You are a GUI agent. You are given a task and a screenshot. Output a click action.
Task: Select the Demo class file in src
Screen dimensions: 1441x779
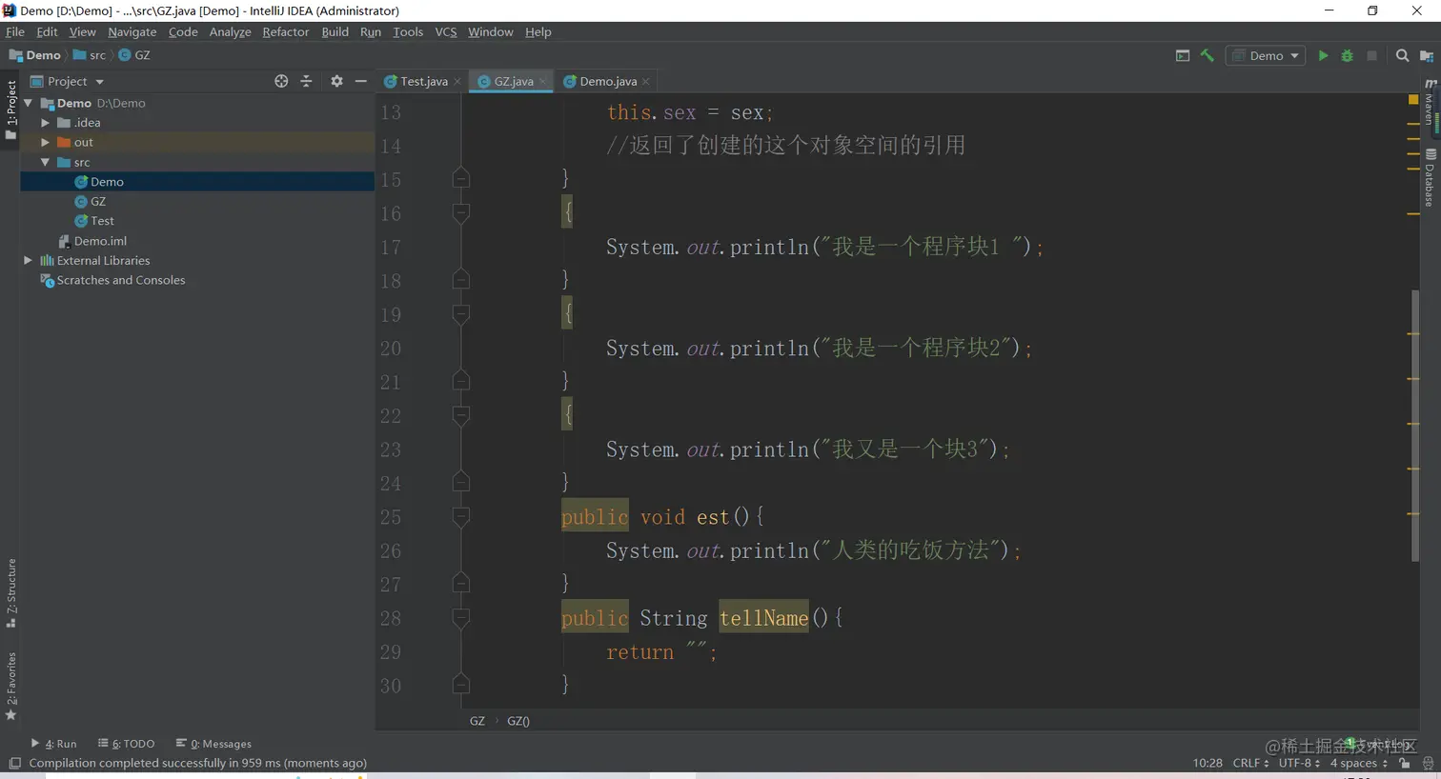pyautogui.click(x=198, y=182)
